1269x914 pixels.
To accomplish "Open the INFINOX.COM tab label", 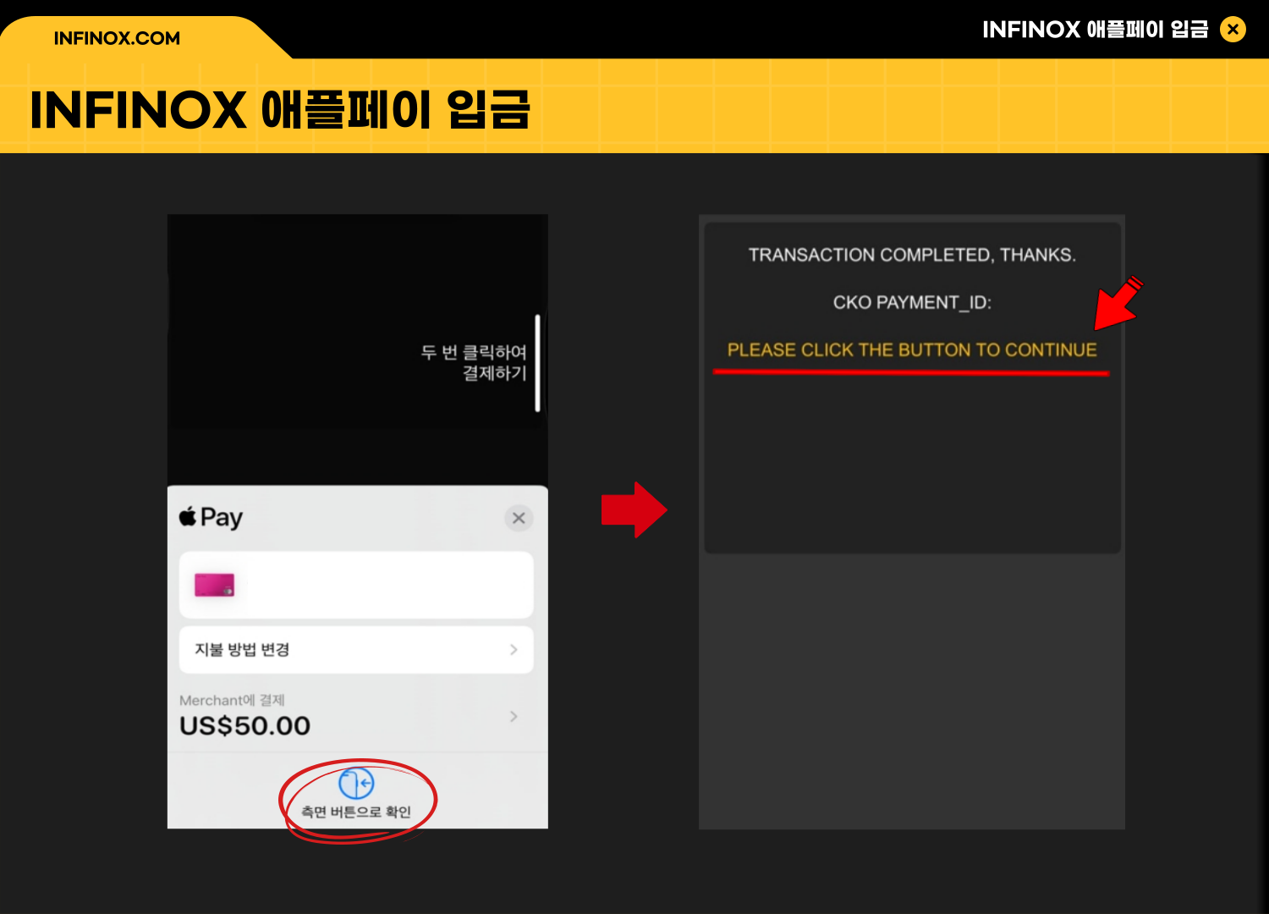I will tap(117, 38).
